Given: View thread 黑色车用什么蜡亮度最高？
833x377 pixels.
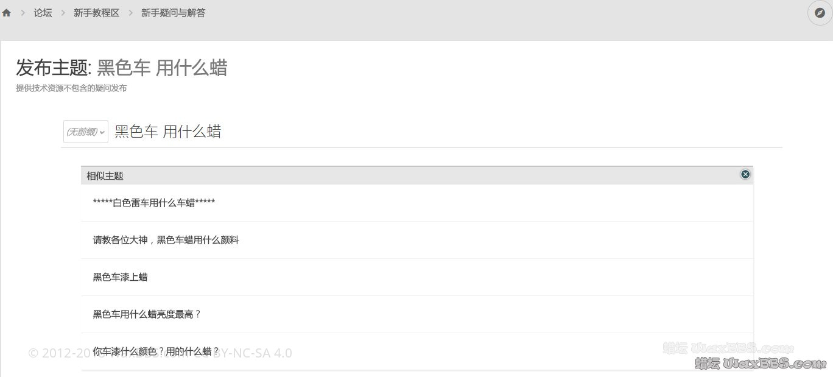Looking at the screenshot, I should point(147,314).
